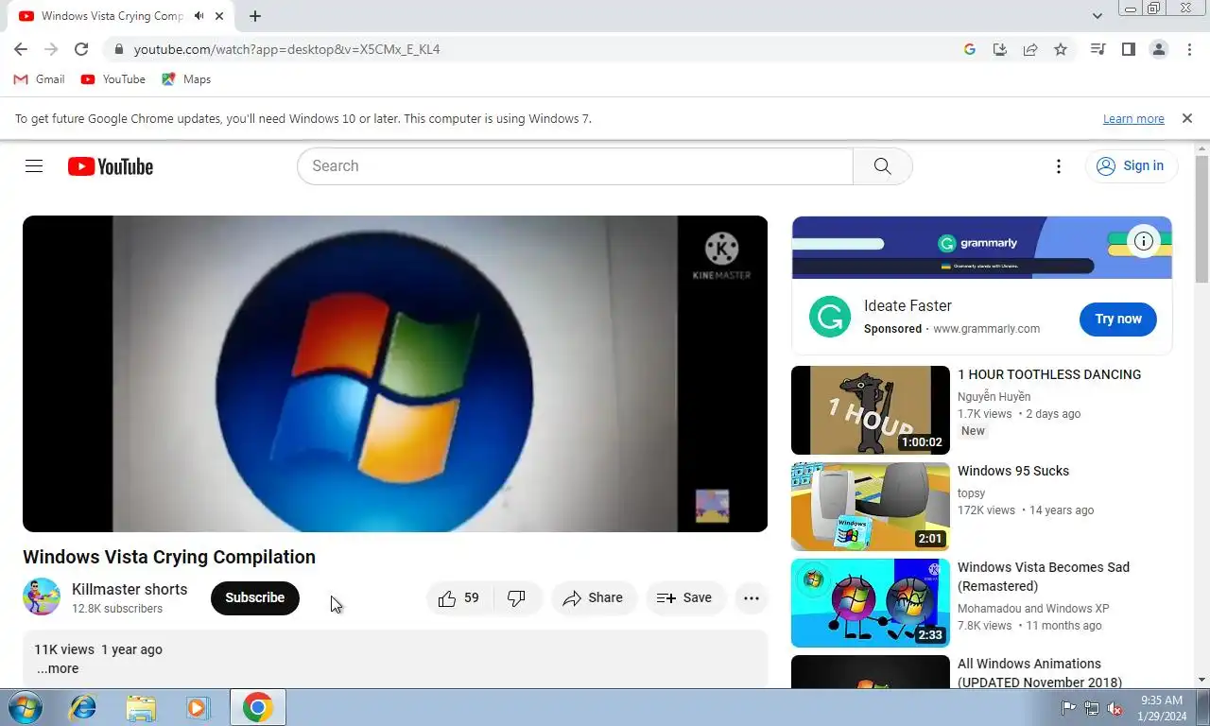Image resolution: width=1210 pixels, height=726 pixels.
Task: Share the Windows Vista Crying video
Action: 593,598
